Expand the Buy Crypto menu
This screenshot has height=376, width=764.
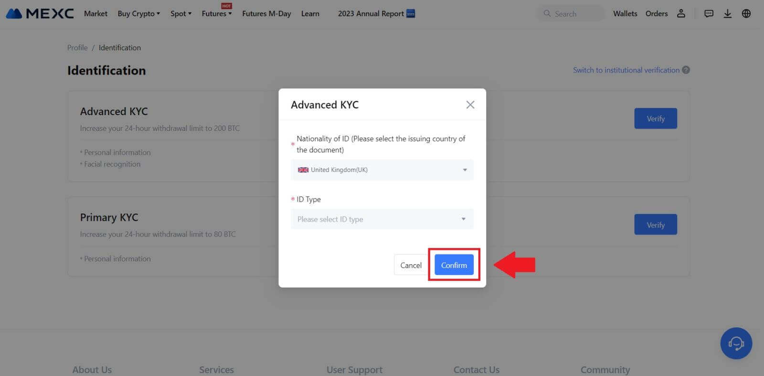coord(138,13)
